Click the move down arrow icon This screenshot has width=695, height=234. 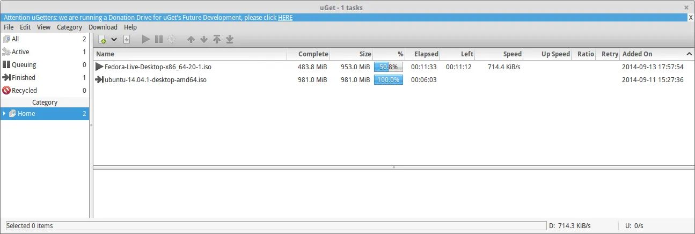click(x=203, y=39)
